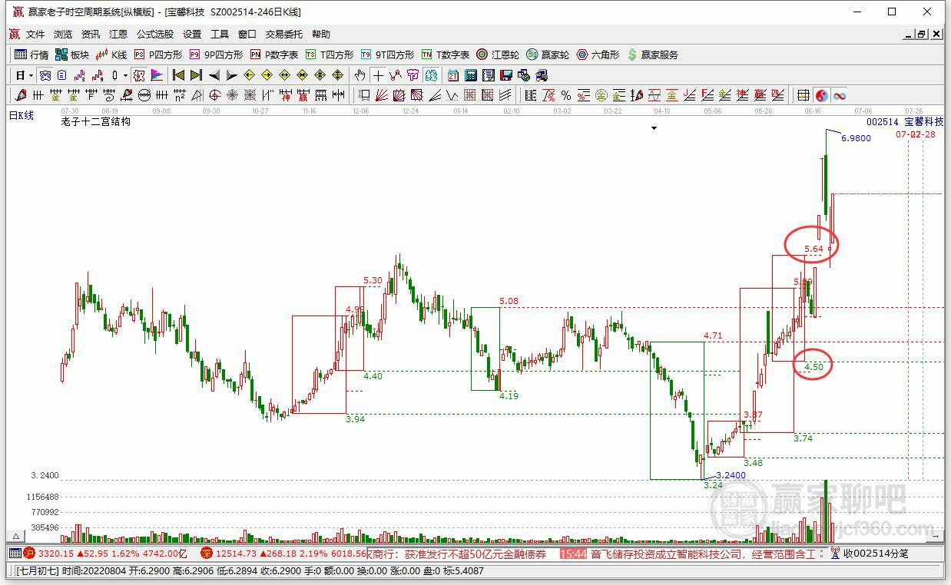The image size is (951, 585).
Task: Click the circled 金 golden ratio icon
Action: click(x=601, y=95)
